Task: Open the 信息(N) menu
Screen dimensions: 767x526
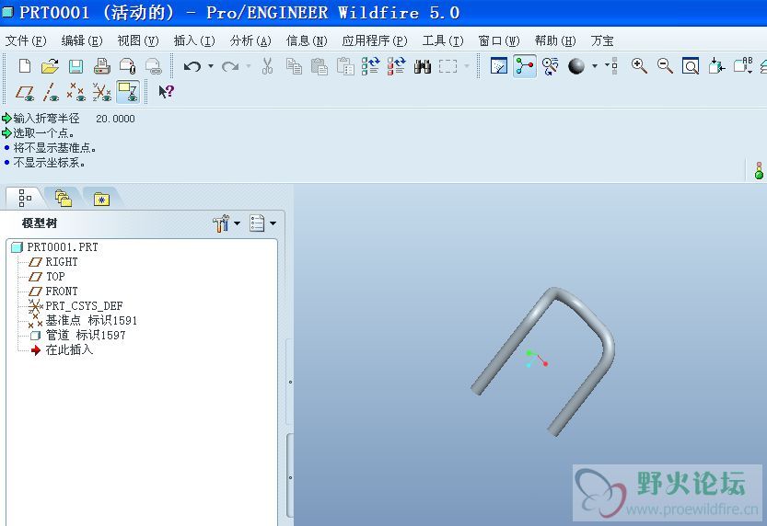Action: pyautogui.click(x=307, y=40)
